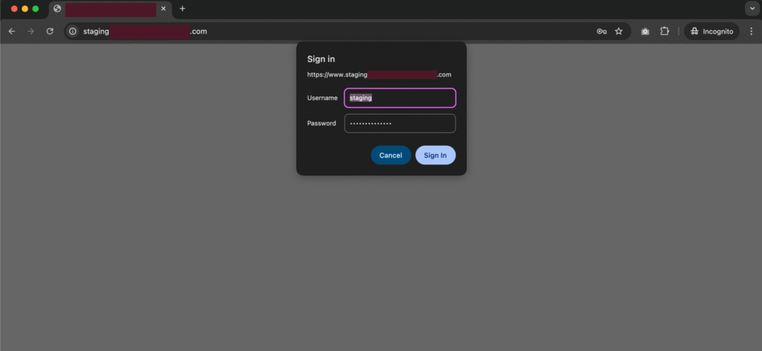Reload the current page
Screen dimensions: 762x351
pyautogui.click(x=50, y=31)
